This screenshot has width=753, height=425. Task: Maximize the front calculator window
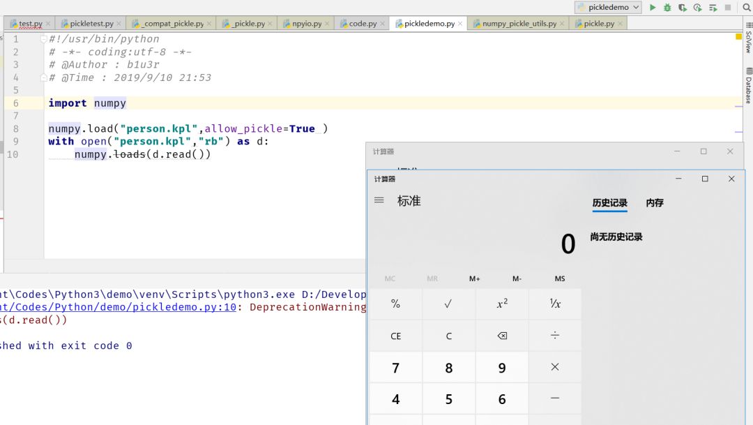(705, 179)
